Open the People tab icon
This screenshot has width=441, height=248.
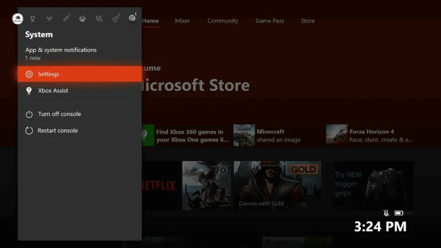coord(66,18)
